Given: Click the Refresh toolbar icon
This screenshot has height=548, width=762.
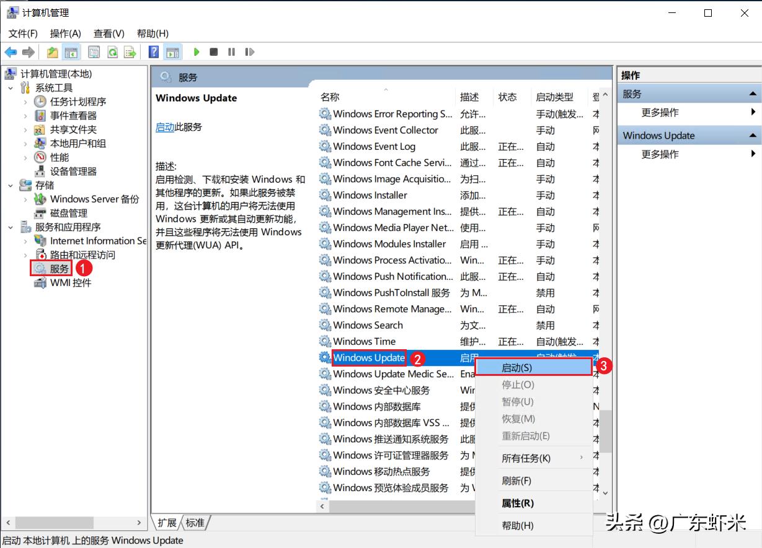Looking at the screenshot, I should pyautogui.click(x=113, y=52).
